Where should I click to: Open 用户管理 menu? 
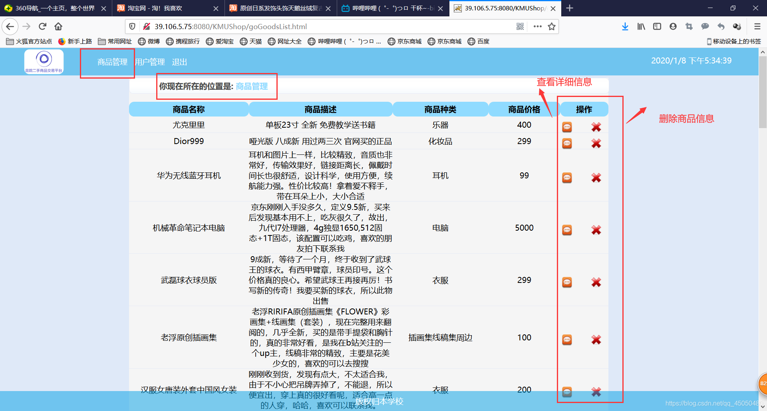150,62
